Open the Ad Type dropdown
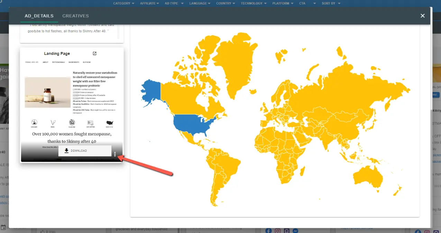The height and width of the screenshot is (233, 441). coord(173,3)
